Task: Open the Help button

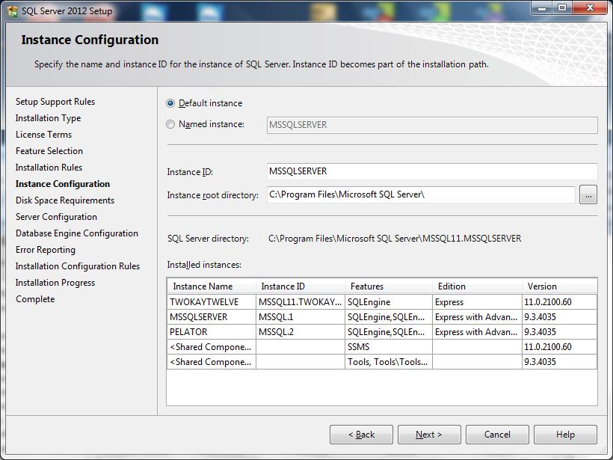Action: (x=565, y=435)
